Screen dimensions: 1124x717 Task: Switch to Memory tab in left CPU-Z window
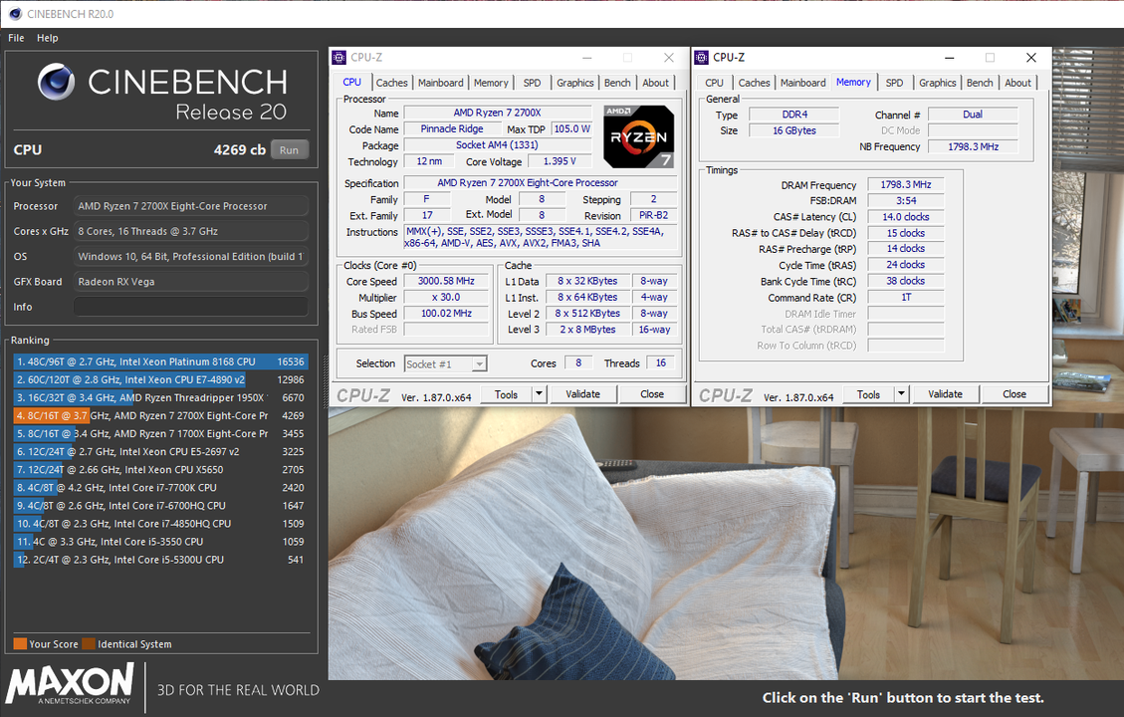pos(490,83)
